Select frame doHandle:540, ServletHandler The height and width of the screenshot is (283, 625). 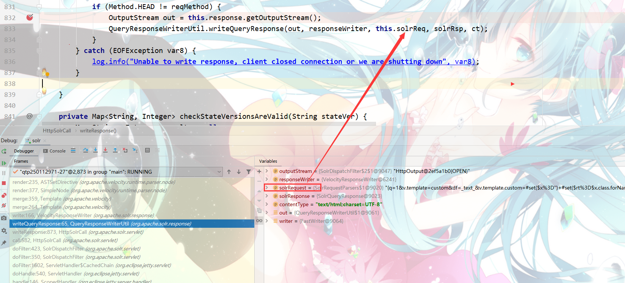[132, 274]
